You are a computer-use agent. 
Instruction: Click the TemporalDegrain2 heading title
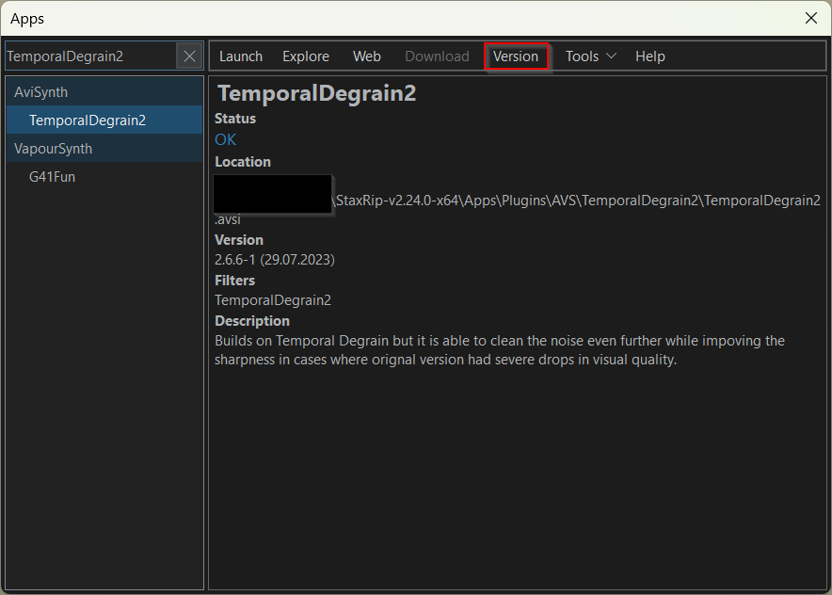click(x=317, y=93)
